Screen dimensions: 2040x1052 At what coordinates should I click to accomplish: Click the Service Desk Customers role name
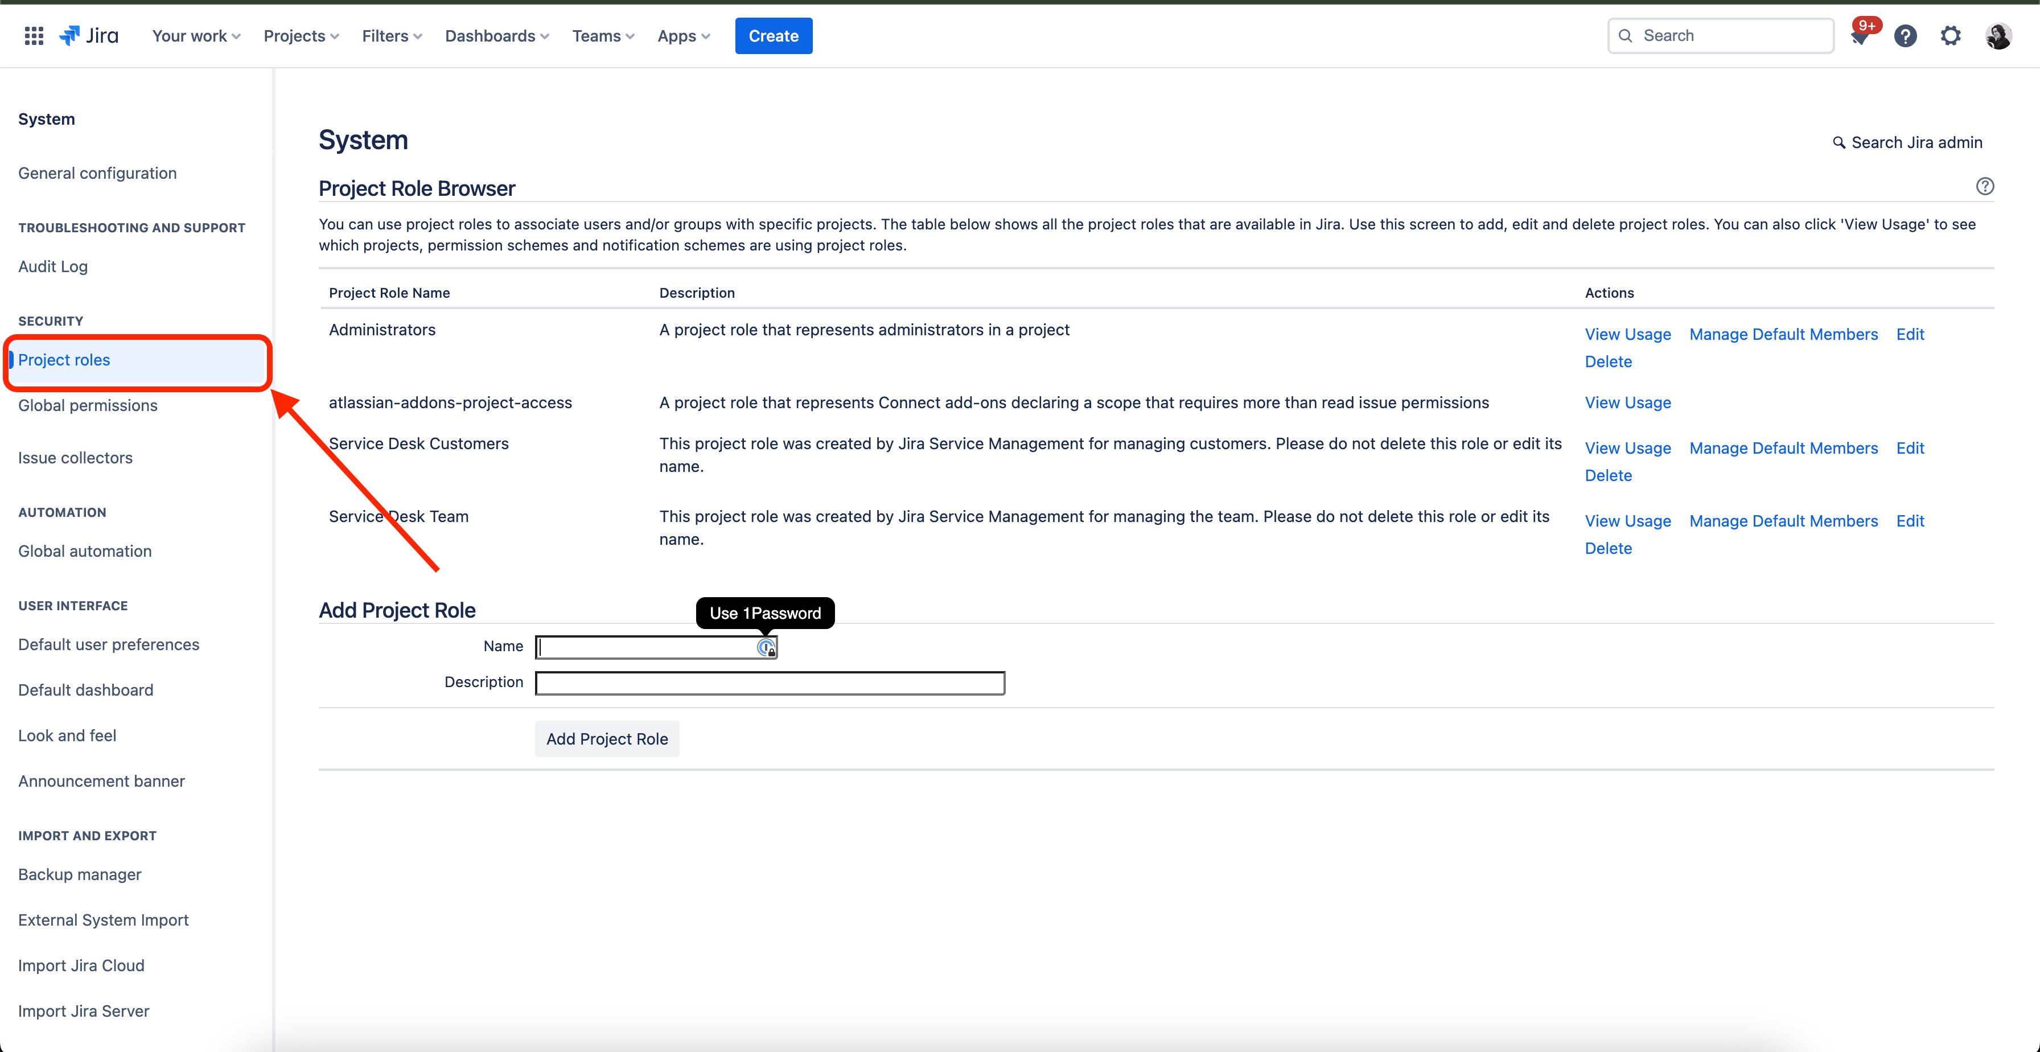click(418, 443)
